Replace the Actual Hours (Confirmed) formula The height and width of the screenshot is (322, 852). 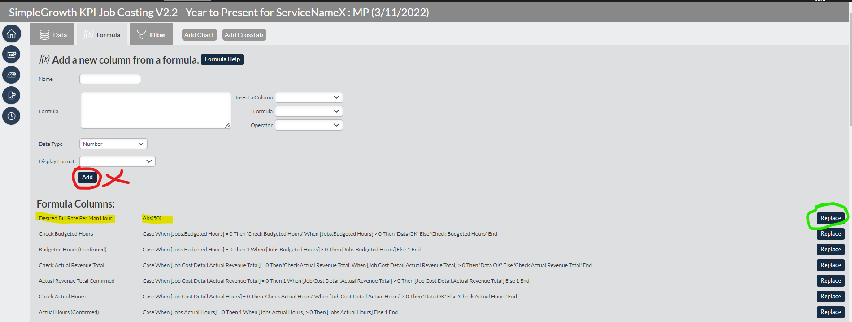pos(830,312)
